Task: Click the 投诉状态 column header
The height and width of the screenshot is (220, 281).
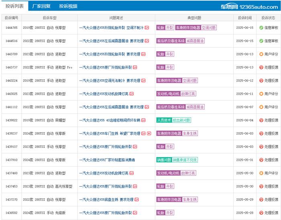Action: [268, 18]
